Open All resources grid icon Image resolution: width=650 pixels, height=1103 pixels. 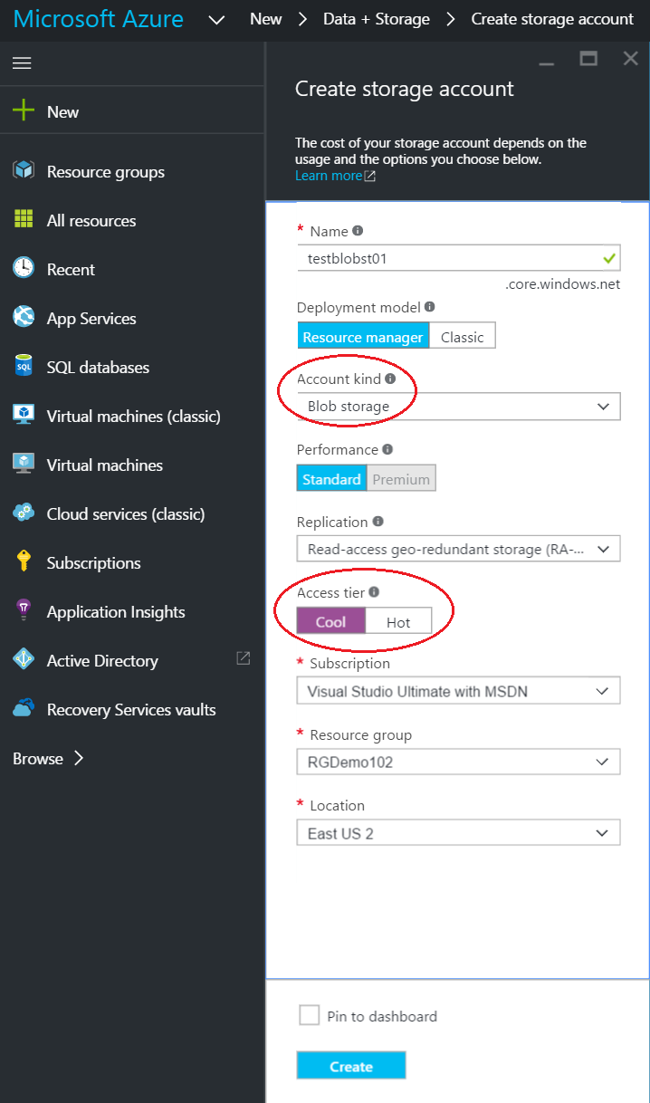[x=24, y=220]
